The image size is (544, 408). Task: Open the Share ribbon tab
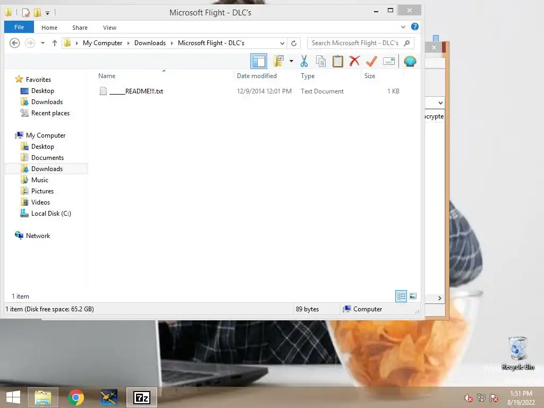tap(80, 28)
